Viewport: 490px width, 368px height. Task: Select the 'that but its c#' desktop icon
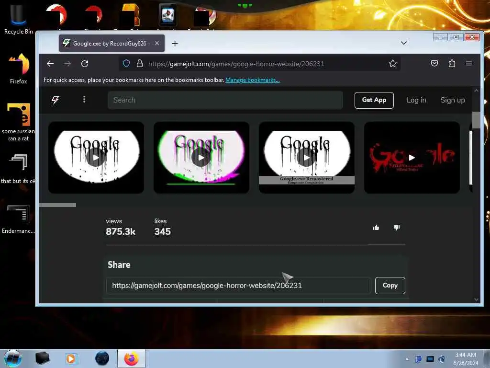[x=19, y=169]
